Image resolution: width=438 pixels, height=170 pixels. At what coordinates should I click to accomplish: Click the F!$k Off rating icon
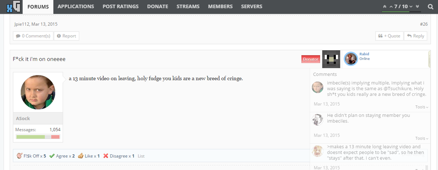tap(19, 156)
